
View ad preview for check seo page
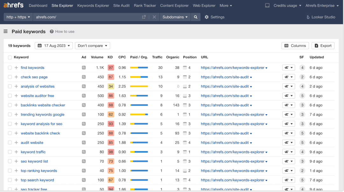84,77
